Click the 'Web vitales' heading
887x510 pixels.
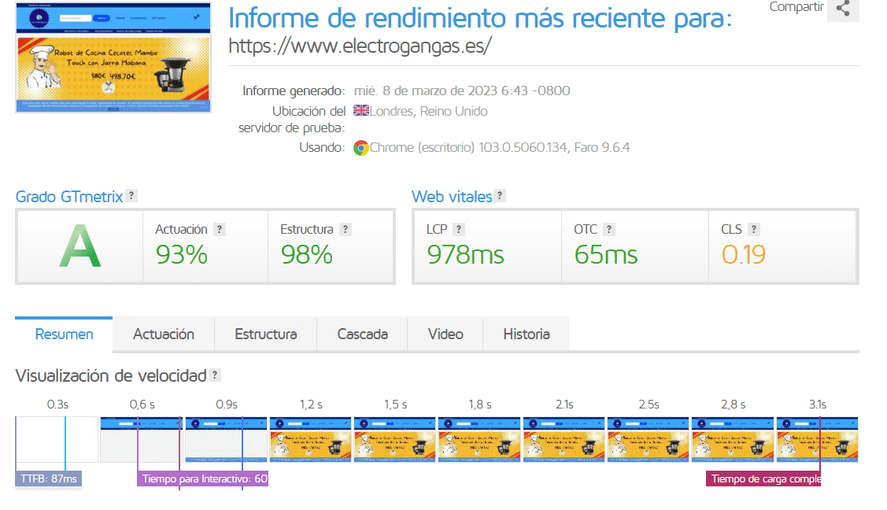[x=452, y=197]
